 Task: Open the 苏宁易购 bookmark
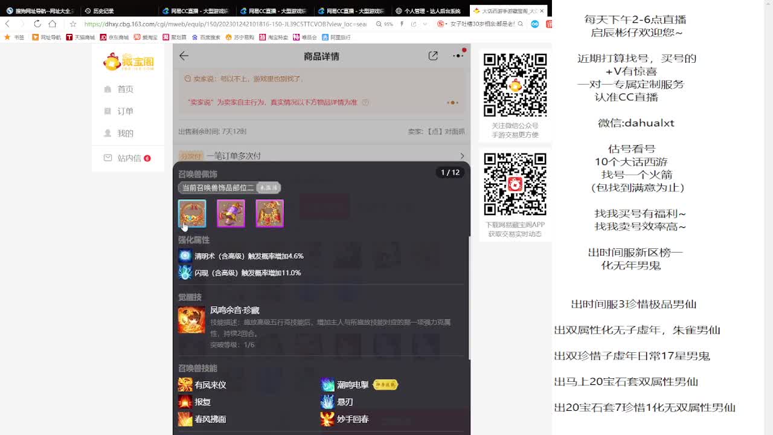pos(240,37)
